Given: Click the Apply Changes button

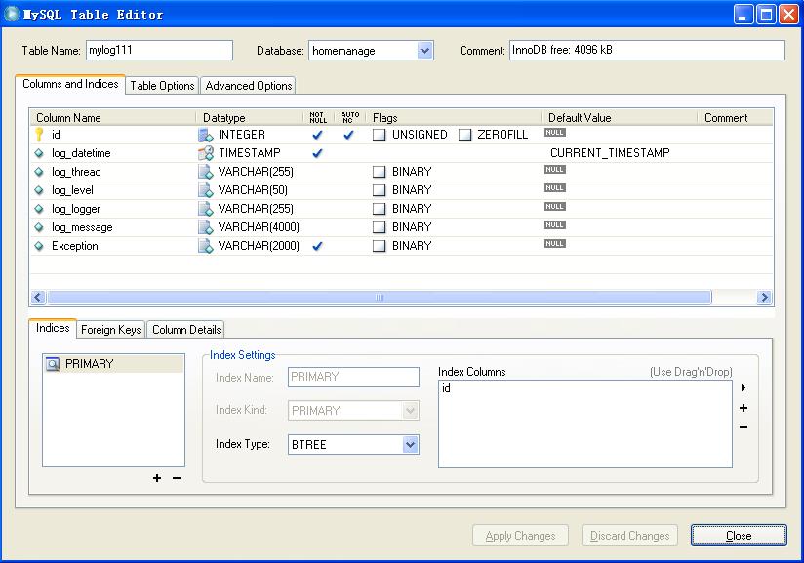Looking at the screenshot, I should (520, 536).
